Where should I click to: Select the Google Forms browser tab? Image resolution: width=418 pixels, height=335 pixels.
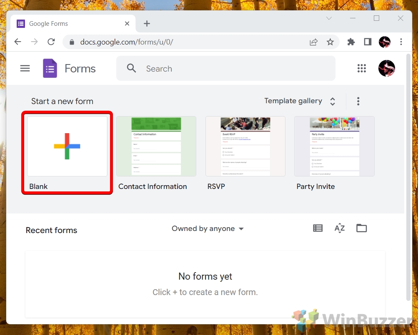73,24
